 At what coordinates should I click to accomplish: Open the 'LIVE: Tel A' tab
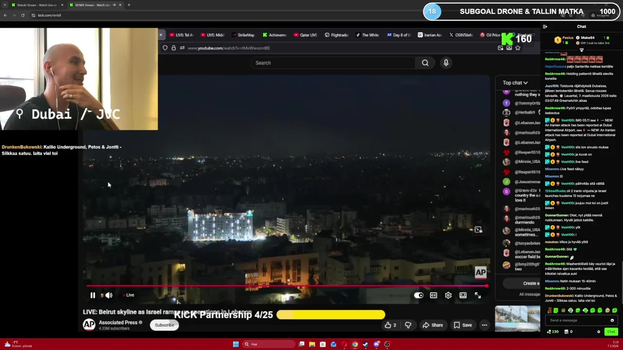pyautogui.click(x=181, y=35)
